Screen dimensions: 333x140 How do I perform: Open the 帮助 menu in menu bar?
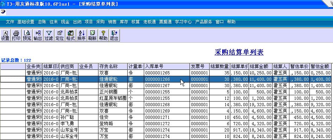point(231,22)
